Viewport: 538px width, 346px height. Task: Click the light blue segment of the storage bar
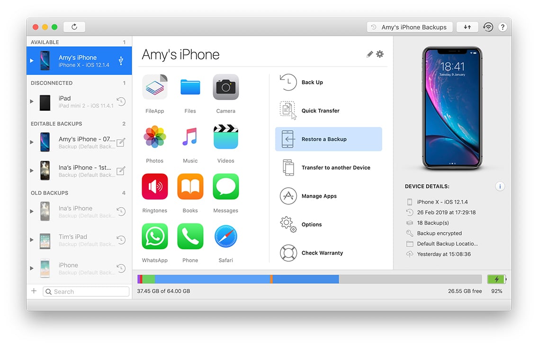click(212, 279)
